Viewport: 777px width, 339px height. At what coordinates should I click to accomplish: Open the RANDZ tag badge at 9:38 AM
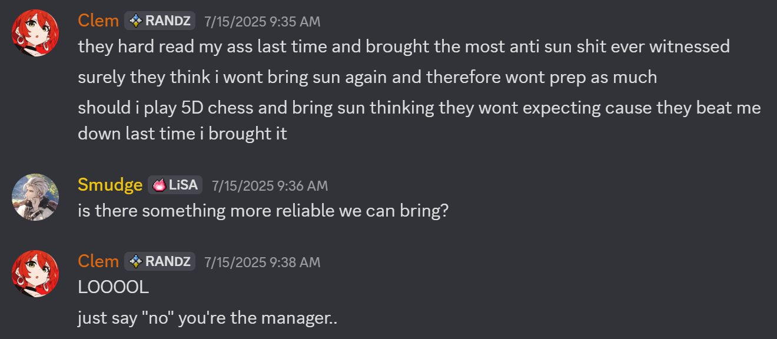coord(160,261)
